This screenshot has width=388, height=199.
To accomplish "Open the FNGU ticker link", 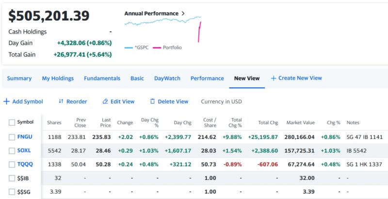I will coord(24,137).
